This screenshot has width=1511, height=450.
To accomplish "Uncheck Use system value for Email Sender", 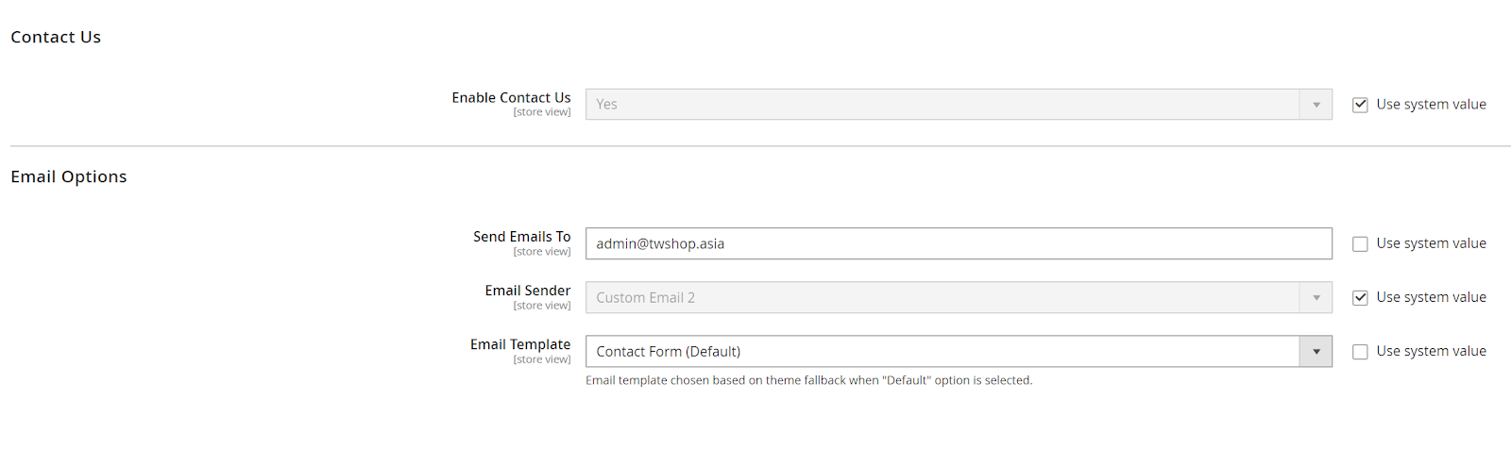I will pyautogui.click(x=1360, y=298).
